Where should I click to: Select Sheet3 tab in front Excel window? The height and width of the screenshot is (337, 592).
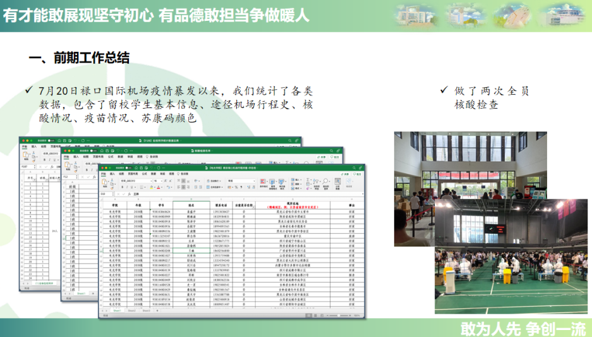[x=147, y=310]
